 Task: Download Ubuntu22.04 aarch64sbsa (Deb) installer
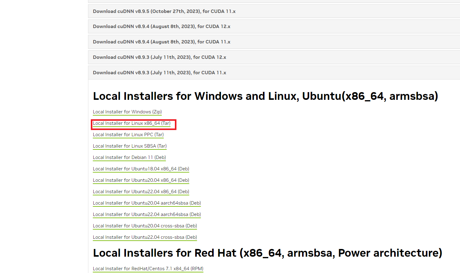[147, 214]
